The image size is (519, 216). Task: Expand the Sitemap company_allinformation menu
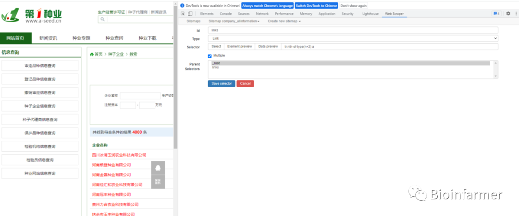pyautogui.click(x=234, y=21)
